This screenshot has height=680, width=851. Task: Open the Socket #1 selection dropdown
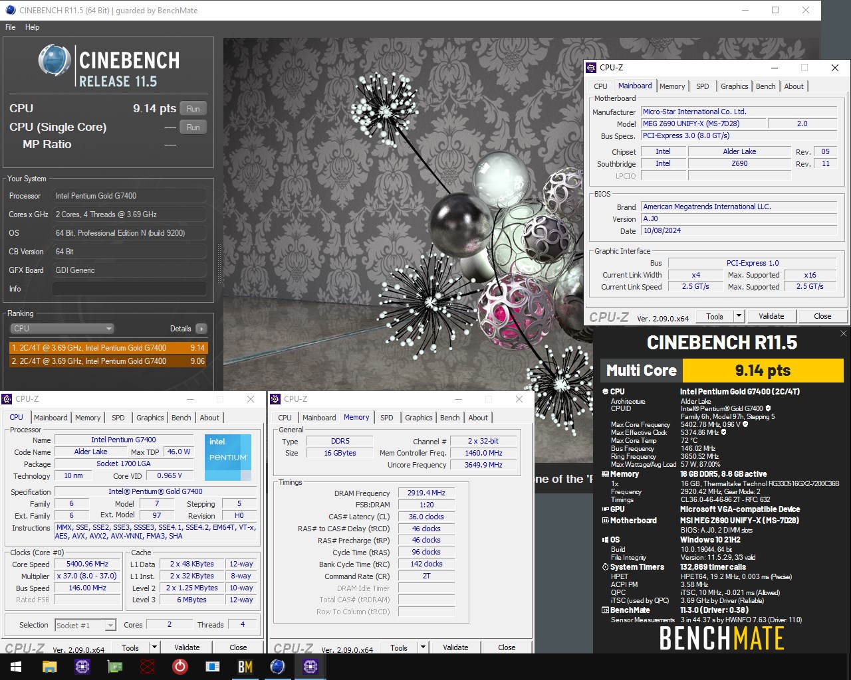click(x=86, y=625)
